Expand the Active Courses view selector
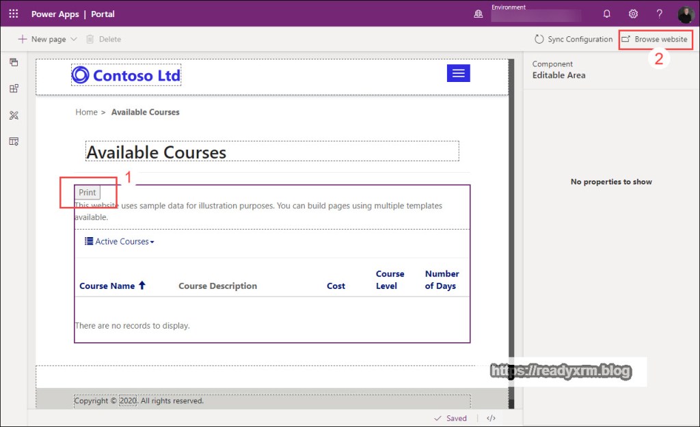This screenshot has width=700, height=427. (x=120, y=241)
